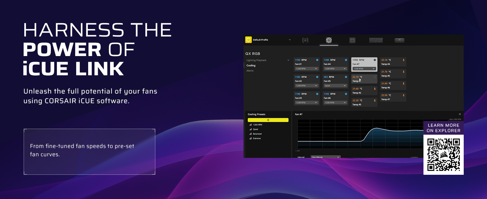The height and width of the screenshot is (199, 487).
Task: Select the 1200 RPM cooling preset
Action: (257, 125)
